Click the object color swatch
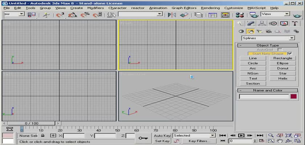Image resolution: width=305 pixels, height=145 pixels. (x=293, y=96)
